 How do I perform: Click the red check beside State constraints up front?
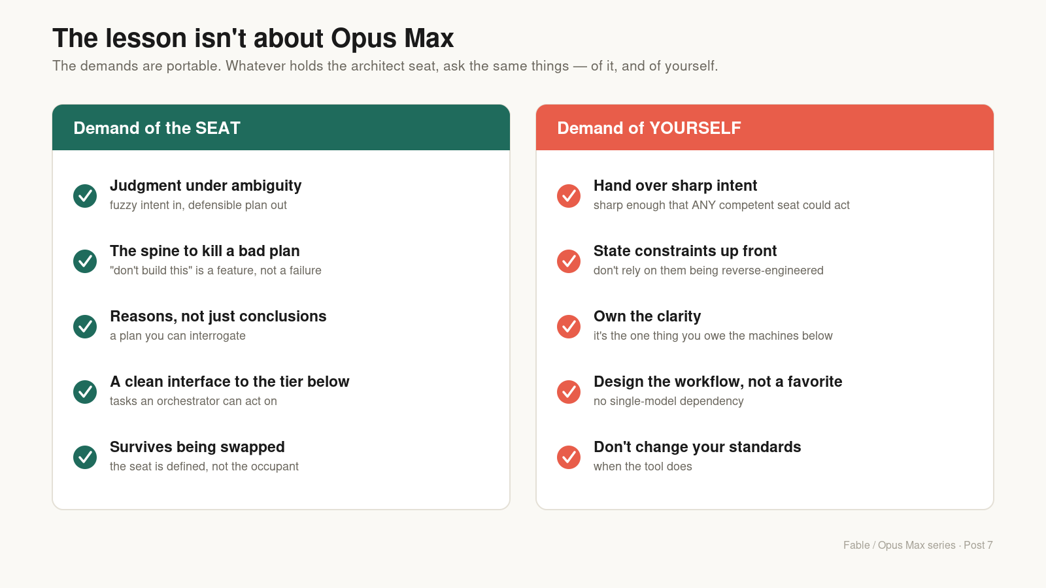pyautogui.click(x=569, y=261)
